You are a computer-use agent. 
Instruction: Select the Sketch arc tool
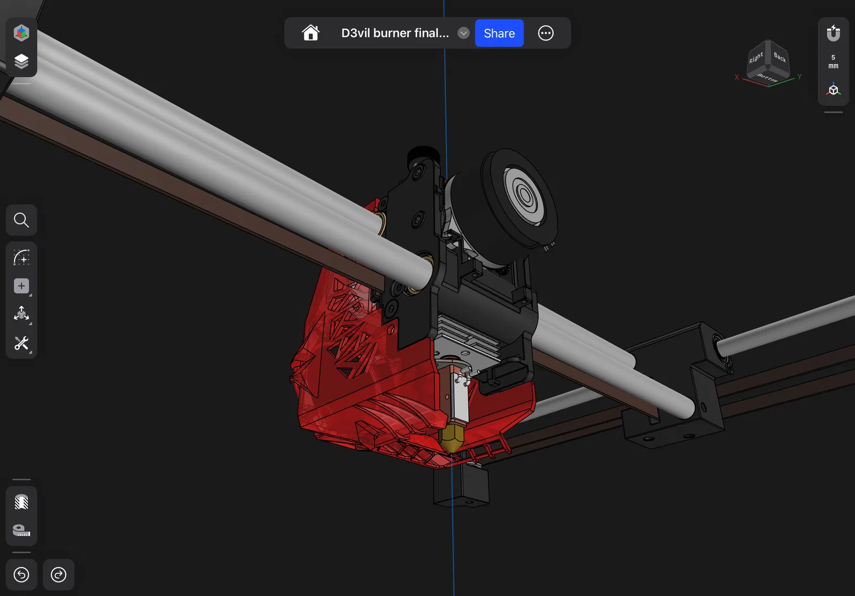pyautogui.click(x=21, y=258)
